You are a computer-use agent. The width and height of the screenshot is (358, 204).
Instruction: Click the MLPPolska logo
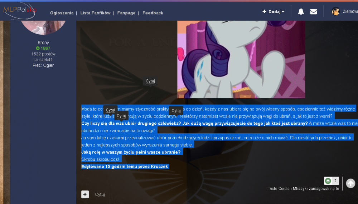click(x=20, y=10)
